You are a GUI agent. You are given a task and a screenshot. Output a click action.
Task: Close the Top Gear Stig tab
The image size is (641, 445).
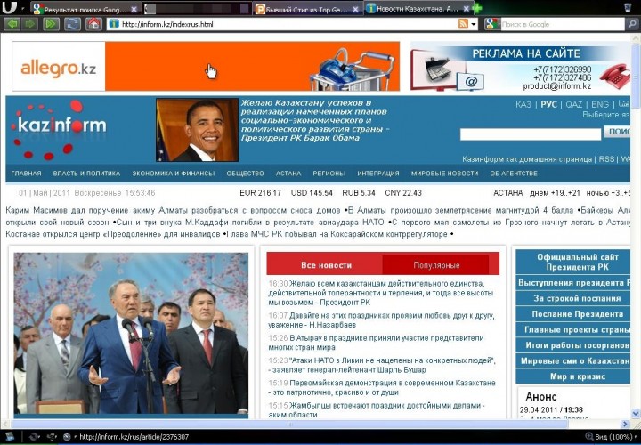(x=355, y=9)
